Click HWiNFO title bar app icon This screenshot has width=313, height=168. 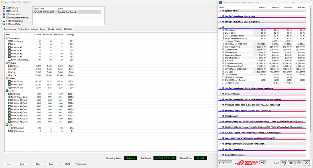(x=220, y=2)
